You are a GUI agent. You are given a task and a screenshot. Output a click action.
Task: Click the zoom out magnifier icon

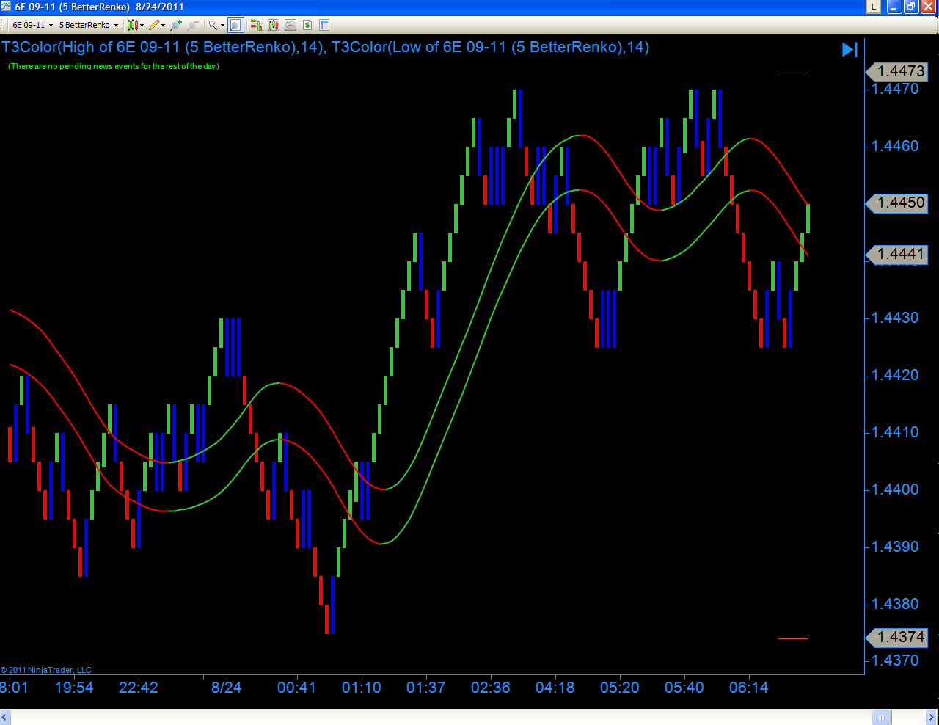(x=193, y=25)
